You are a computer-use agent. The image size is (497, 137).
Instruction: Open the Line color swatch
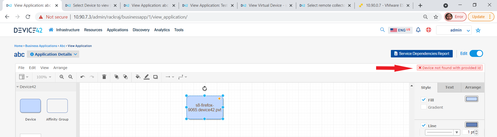[471, 125]
